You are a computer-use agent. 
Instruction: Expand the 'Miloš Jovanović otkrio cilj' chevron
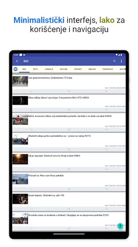[106, 130]
